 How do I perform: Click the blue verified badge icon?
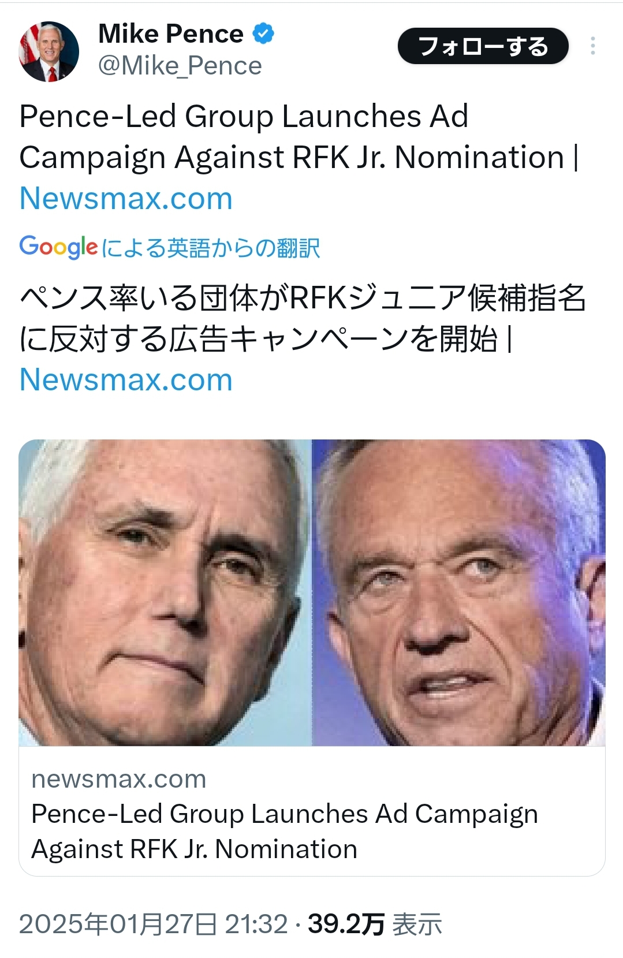tap(264, 34)
